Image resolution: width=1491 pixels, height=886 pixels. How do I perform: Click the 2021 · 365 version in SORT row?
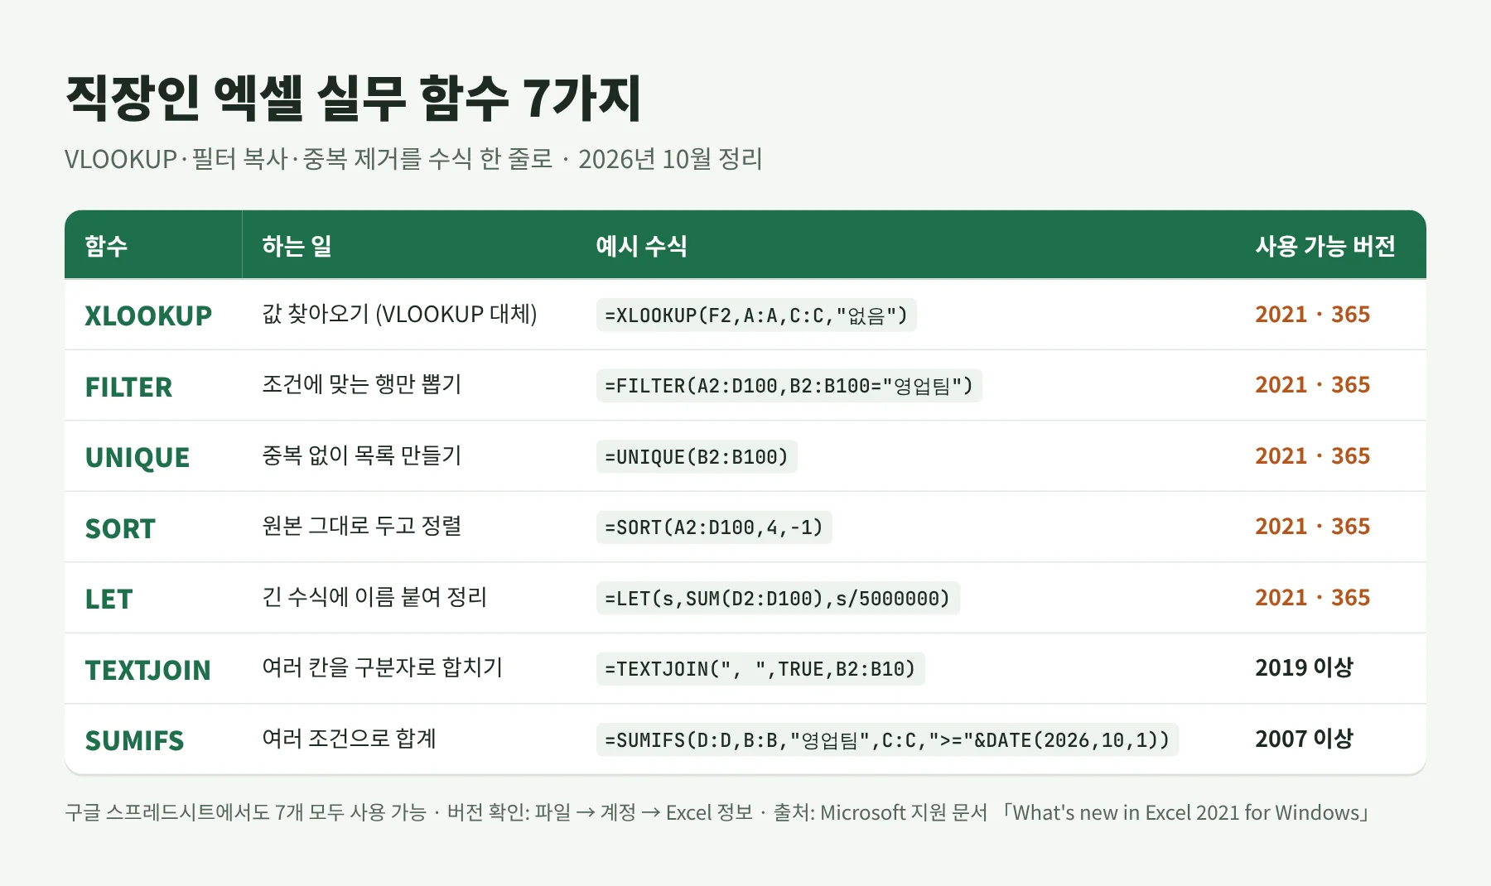tap(1312, 527)
